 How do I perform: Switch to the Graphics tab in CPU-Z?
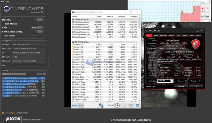[185, 35]
